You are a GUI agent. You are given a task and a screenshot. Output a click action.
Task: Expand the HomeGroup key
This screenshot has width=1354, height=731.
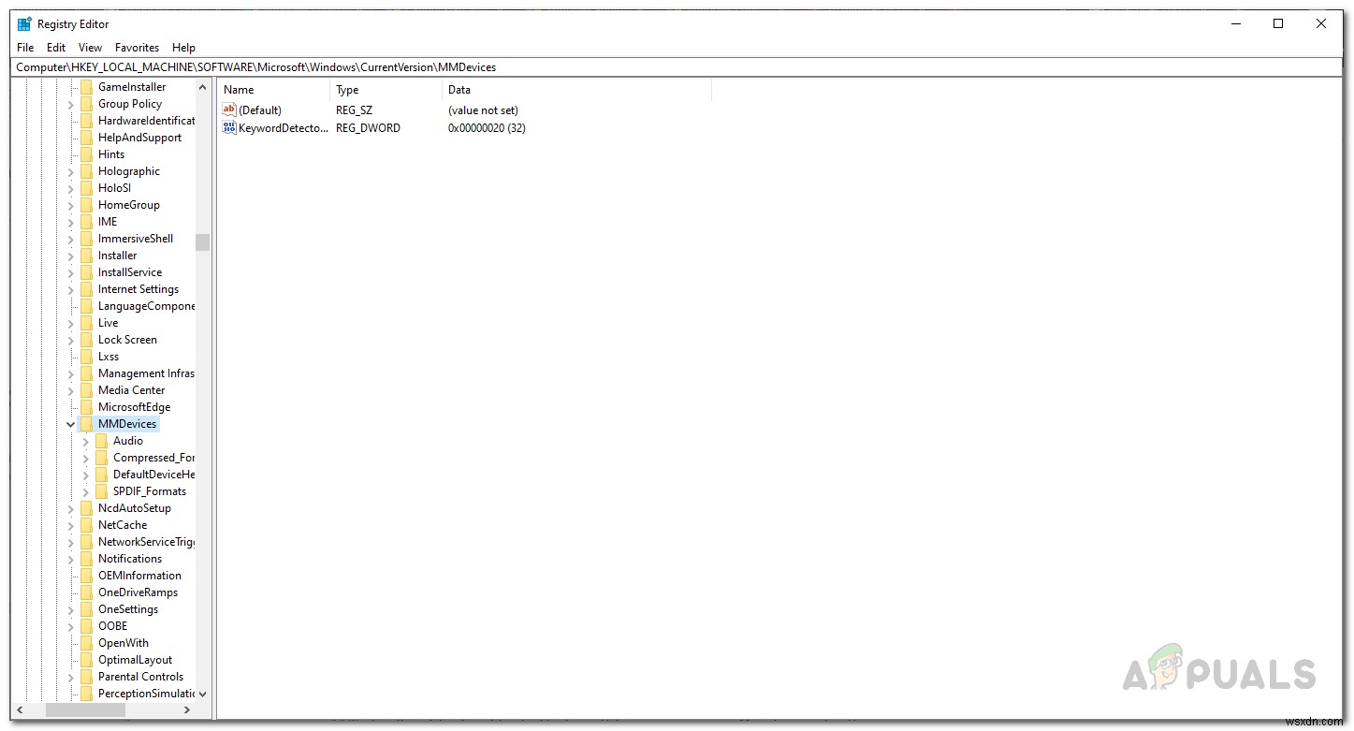point(70,204)
